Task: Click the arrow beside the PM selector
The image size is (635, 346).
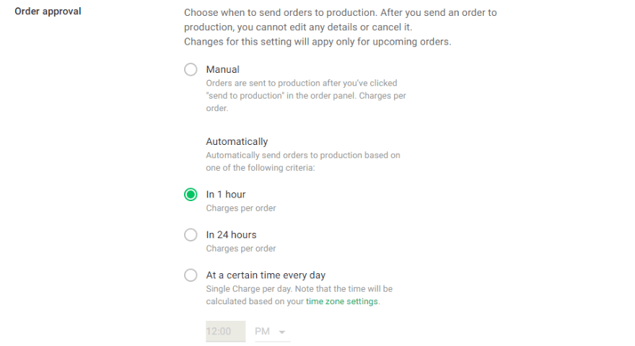Action: click(282, 332)
